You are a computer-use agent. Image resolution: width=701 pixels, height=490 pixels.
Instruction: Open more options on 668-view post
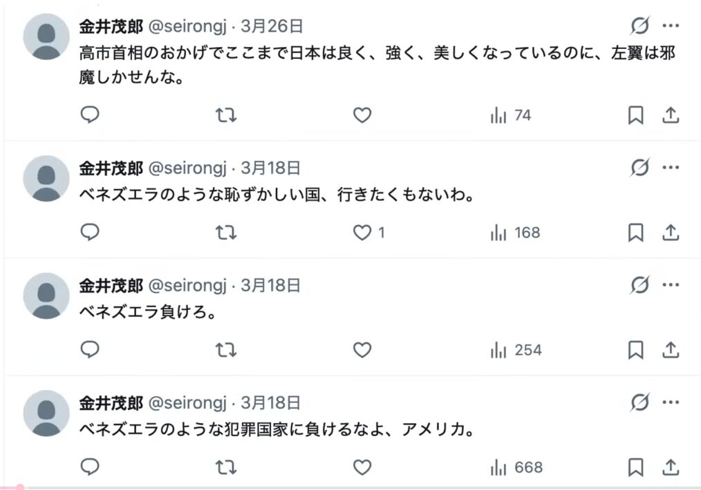coord(671,402)
